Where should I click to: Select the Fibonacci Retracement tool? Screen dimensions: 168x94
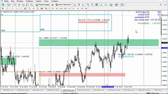coord(29,8)
